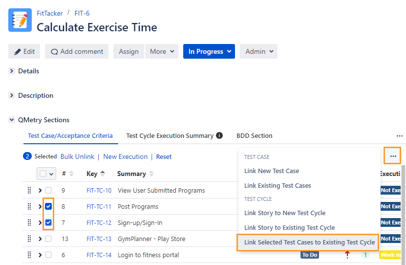The image size is (406, 265).
Task: Switch to BDD Section tab
Action: [x=254, y=136]
